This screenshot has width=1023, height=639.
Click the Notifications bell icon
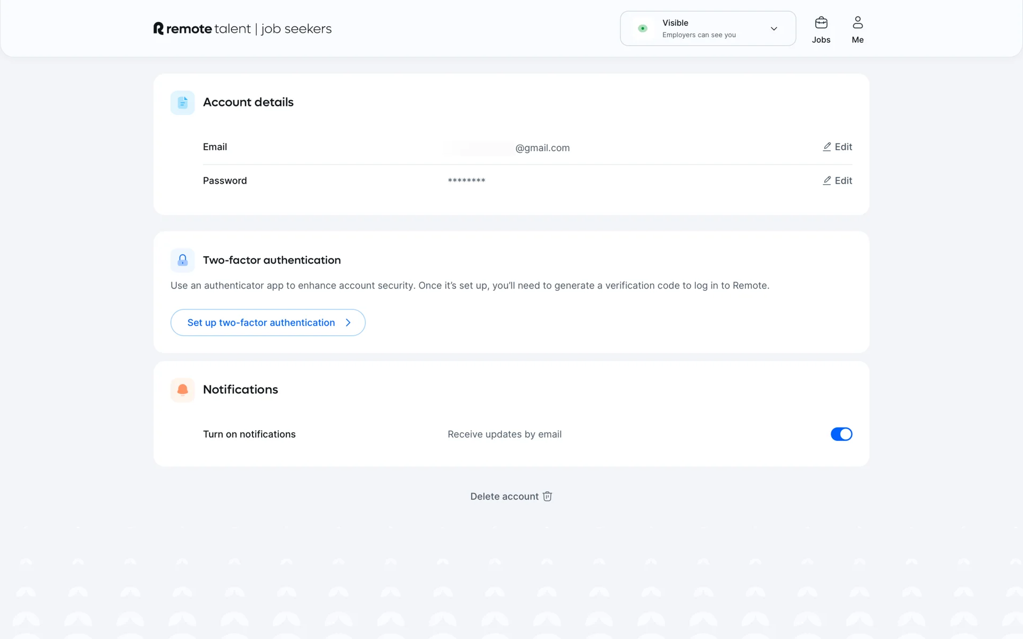click(182, 390)
